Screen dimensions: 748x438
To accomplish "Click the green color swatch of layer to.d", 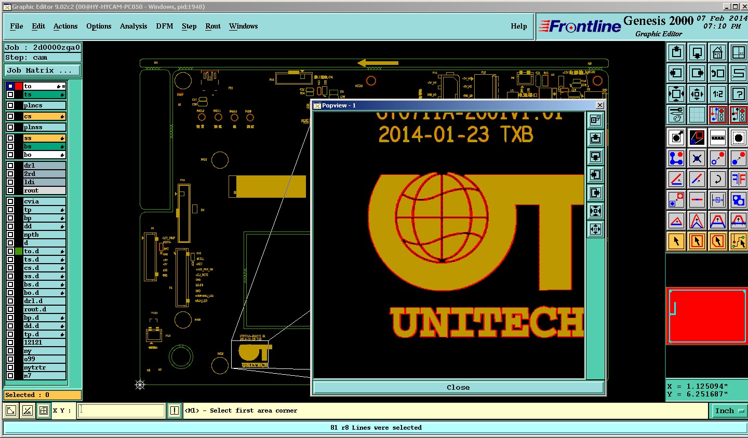I will click(x=19, y=251).
